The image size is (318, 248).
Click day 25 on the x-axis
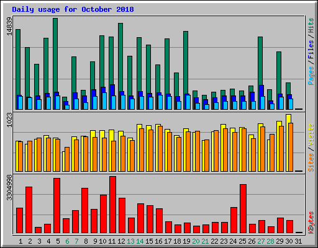click(242, 241)
